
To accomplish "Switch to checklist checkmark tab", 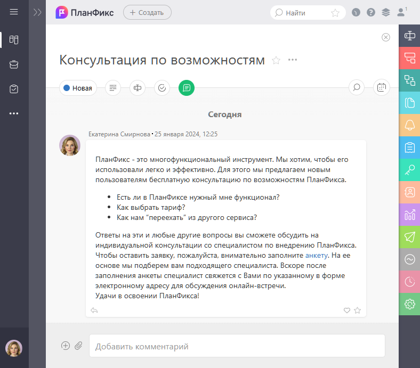I will [x=162, y=88].
